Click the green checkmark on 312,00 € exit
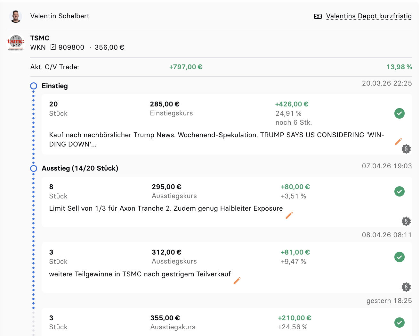The image size is (420, 336). point(400,257)
